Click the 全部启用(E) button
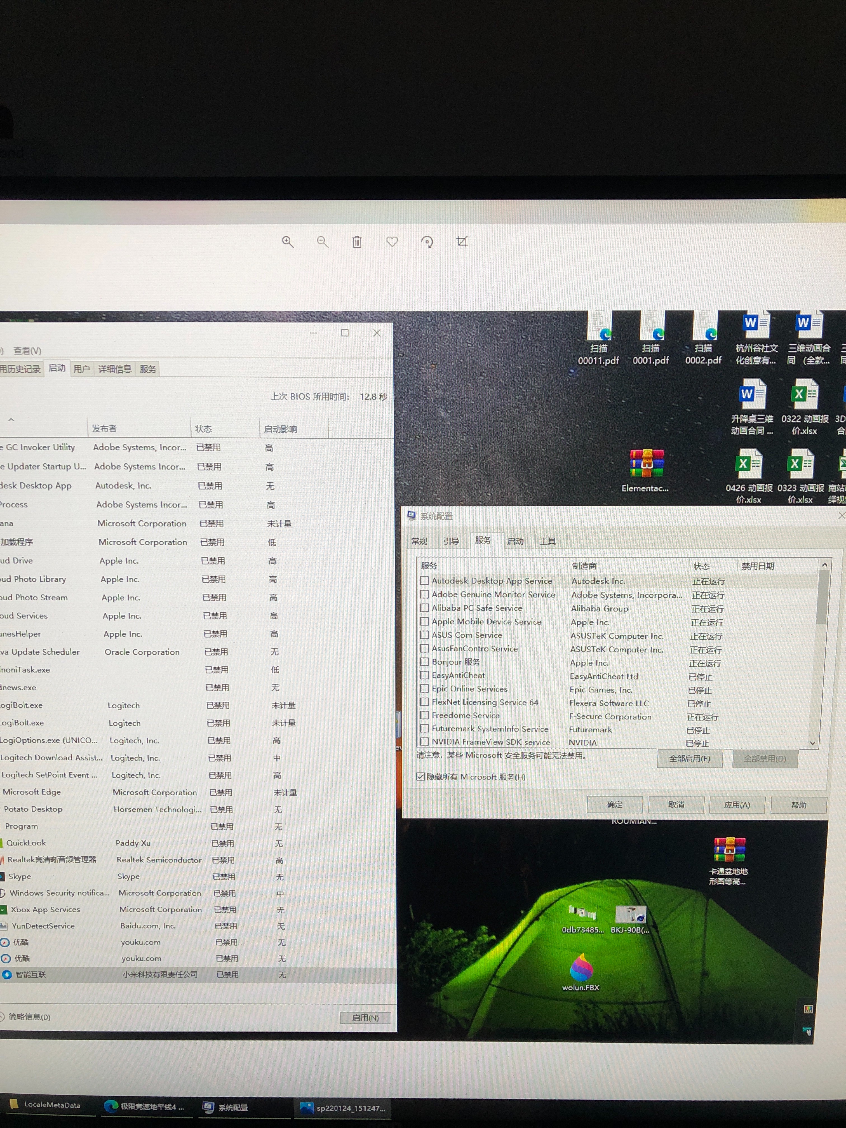This screenshot has width=846, height=1128. 689,758
